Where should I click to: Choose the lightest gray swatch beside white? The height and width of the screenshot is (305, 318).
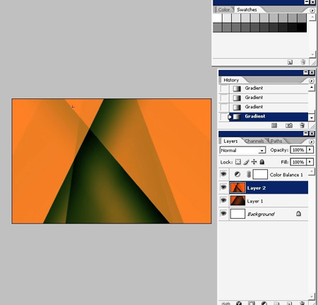coord(227,18)
